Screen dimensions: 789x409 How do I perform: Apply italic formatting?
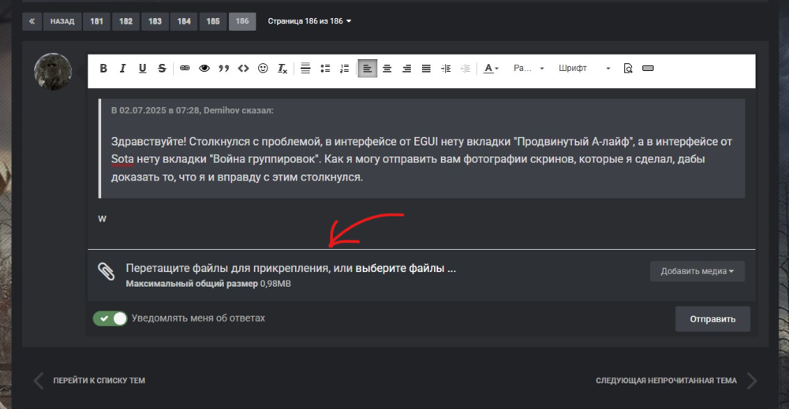(123, 69)
